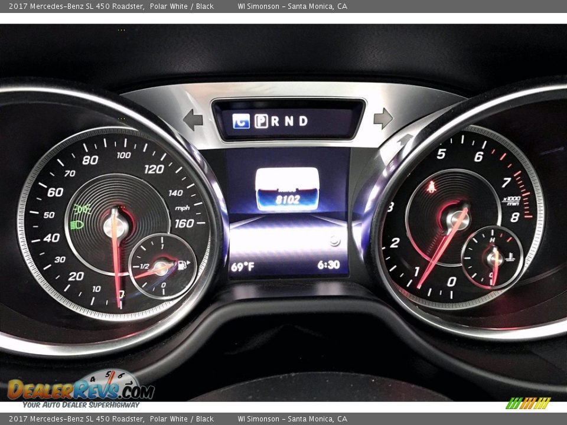Image resolution: width=567 pixels, height=425 pixels.
Task: Click the 100 mark on speedometer
Action: point(123,155)
